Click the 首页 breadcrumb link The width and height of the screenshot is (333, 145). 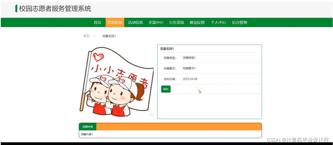click(86, 36)
